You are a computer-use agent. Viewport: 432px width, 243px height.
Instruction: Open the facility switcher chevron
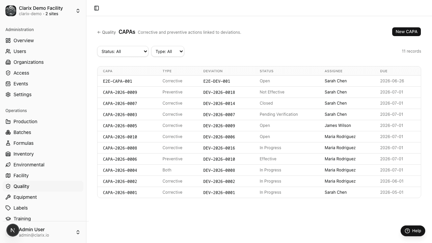78,11
